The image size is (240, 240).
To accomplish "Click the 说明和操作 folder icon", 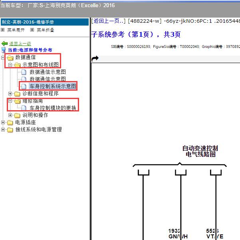I will pos(17,115).
